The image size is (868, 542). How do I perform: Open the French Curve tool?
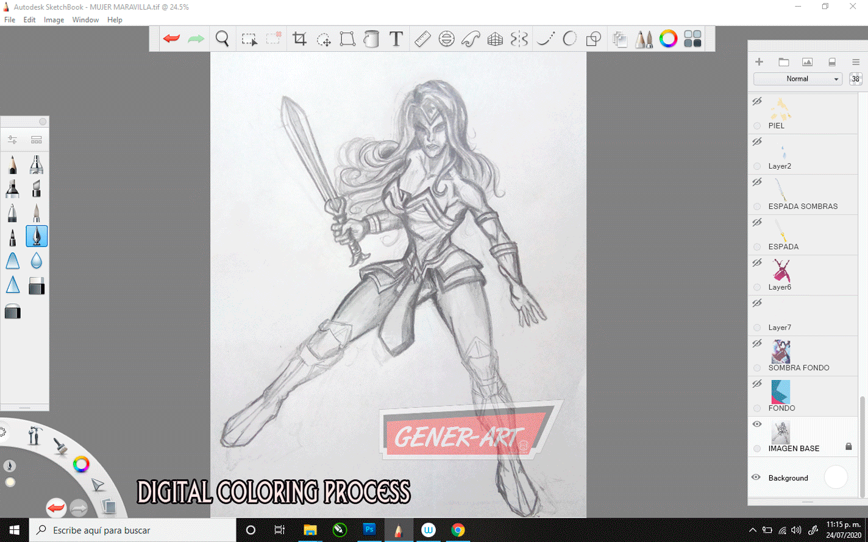pyautogui.click(x=471, y=39)
